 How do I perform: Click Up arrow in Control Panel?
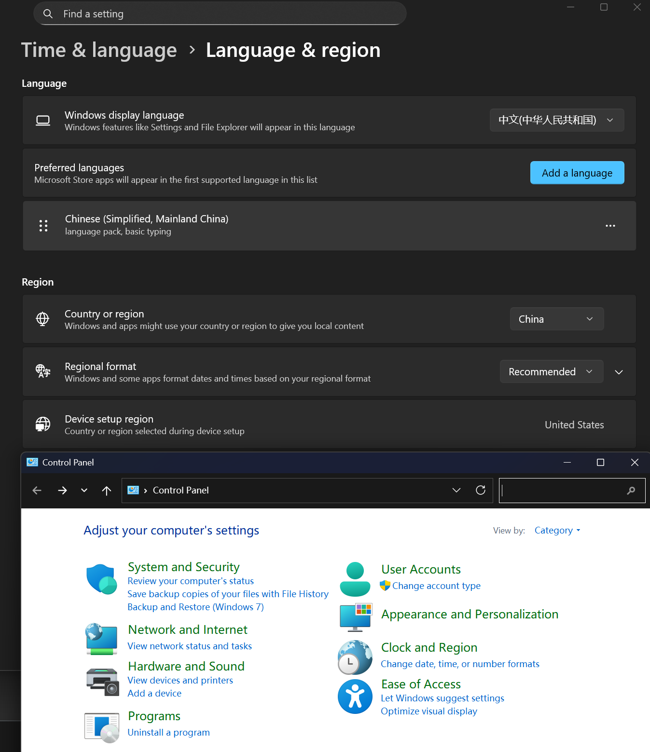click(x=107, y=491)
